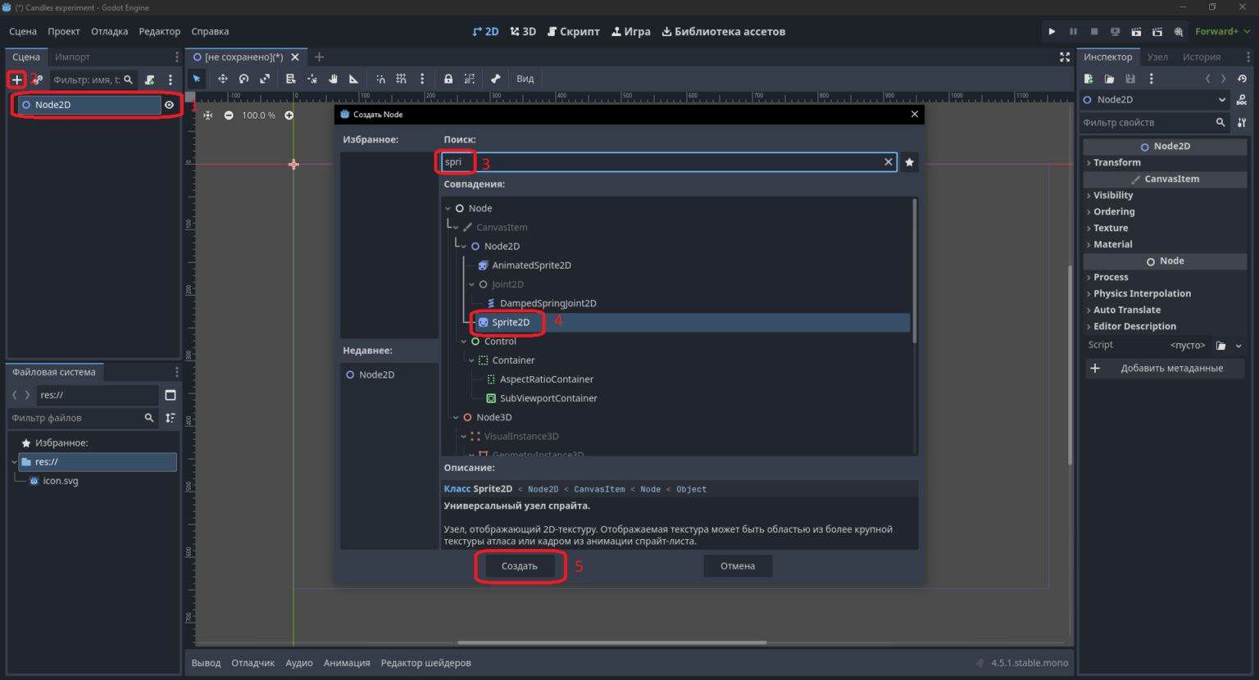Open the documentation DOC icon in Inspector

[x=1242, y=99]
